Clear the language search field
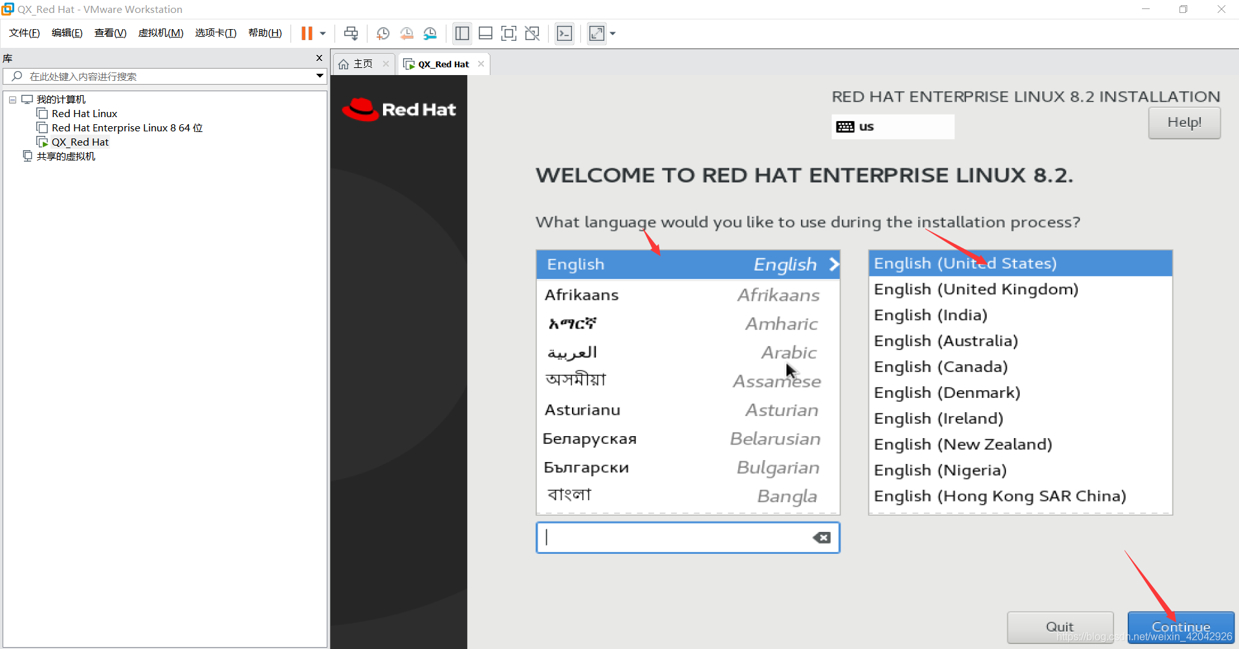This screenshot has height=649, width=1239. (822, 538)
